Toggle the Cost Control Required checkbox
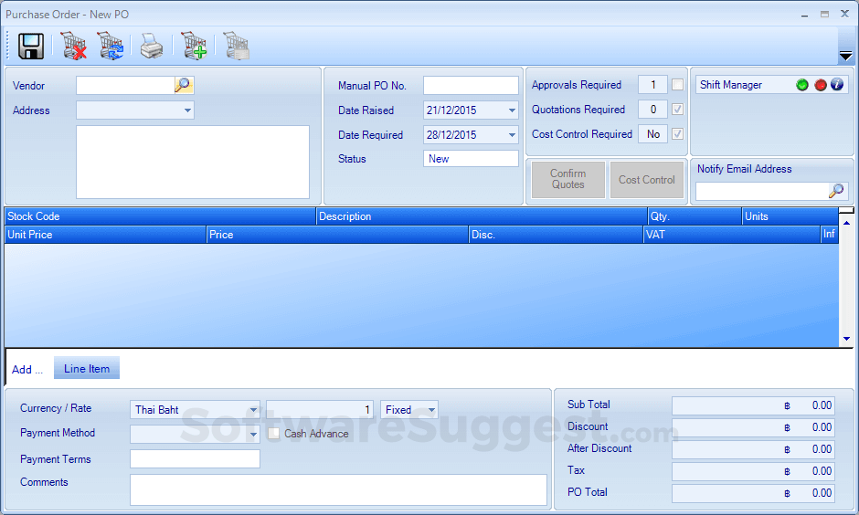The image size is (859, 515). [678, 134]
